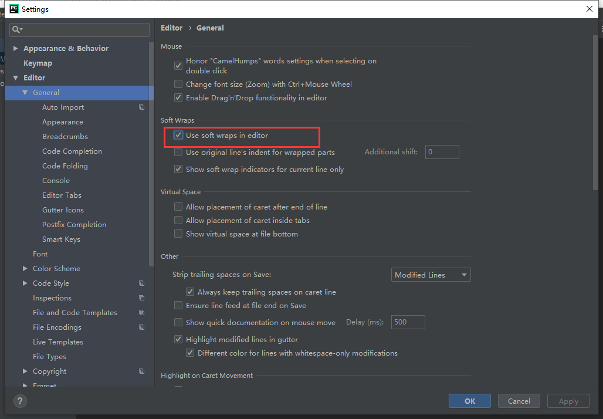Click the project-level icon beside Copyright

point(141,371)
